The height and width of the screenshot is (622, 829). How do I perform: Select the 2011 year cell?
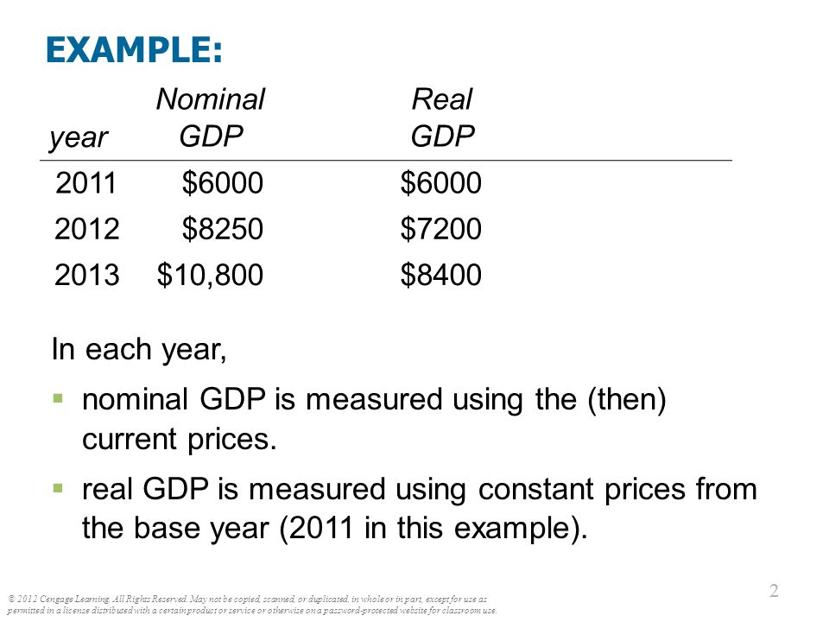[x=85, y=183]
